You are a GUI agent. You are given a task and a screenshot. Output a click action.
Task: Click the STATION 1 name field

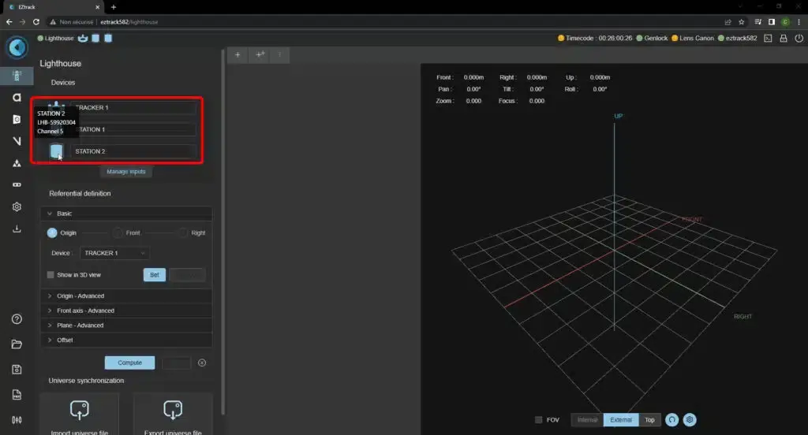[x=133, y=129]
